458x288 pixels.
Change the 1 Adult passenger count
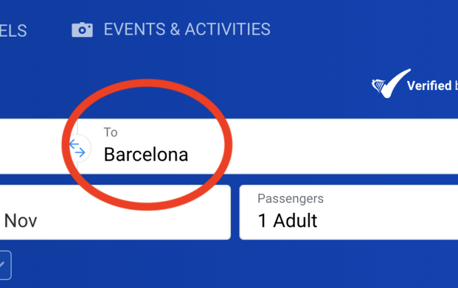coord(287,221)
